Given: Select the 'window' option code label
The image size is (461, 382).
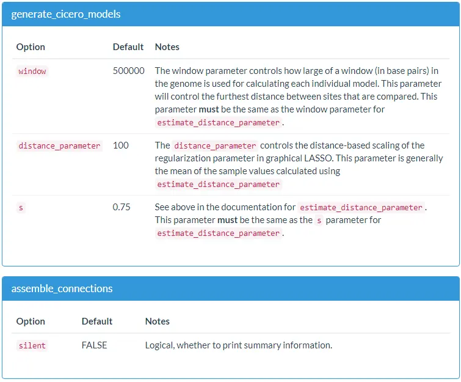Looking at the screenshot, I should tap(32, 72).
